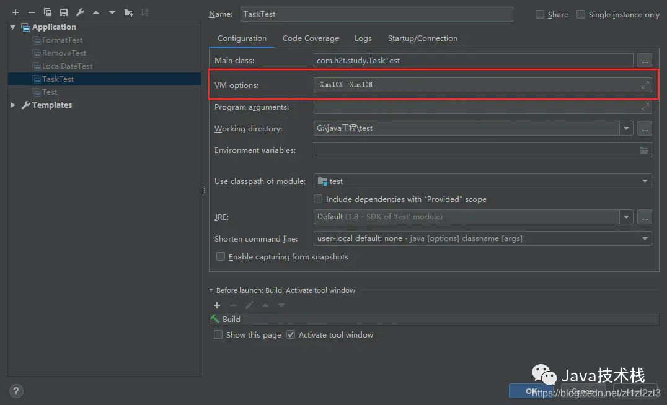Remove the selected configuration
Image resolution: width=667 pixels, height=405 pixels.
(32, 13)
